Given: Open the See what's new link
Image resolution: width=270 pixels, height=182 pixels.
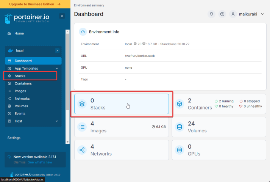Looking at the screenshot, I should click(x=40, y=162).
